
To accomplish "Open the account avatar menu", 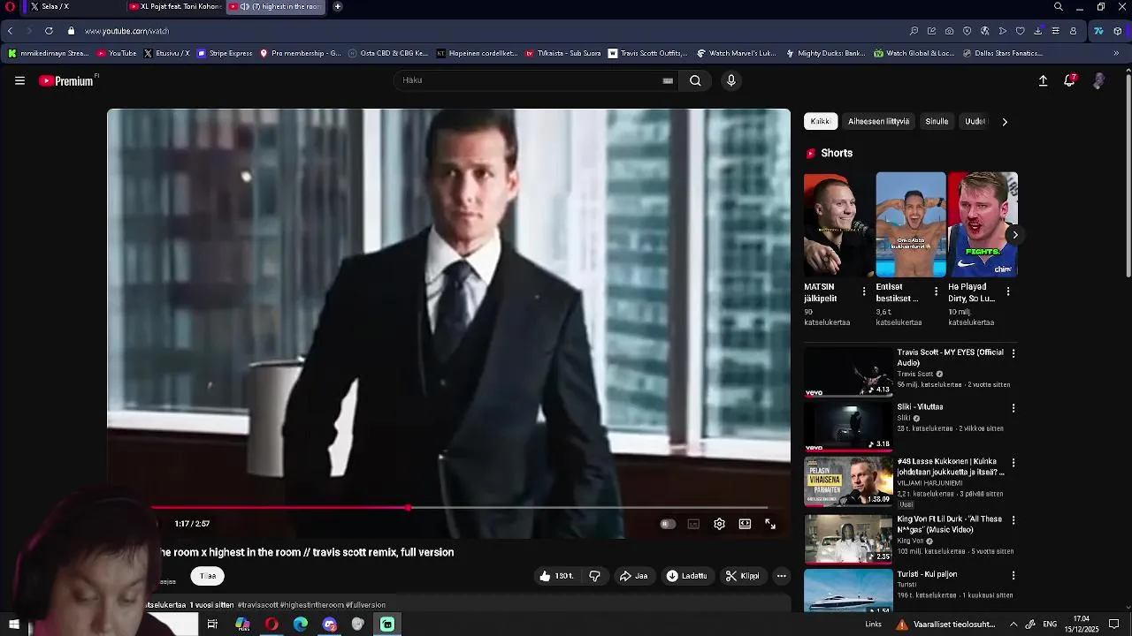I will [x=1098, y=80].
